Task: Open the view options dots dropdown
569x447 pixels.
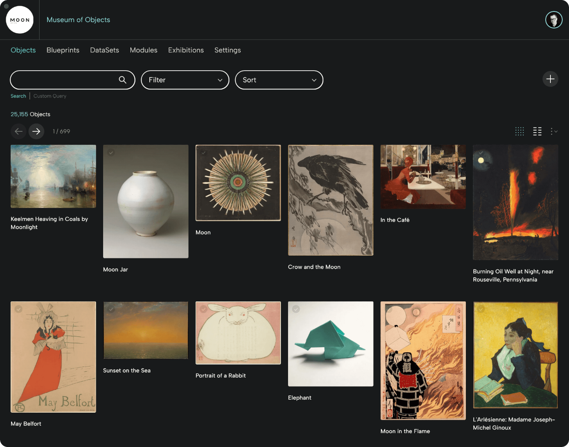Action: tap(554, 131)
